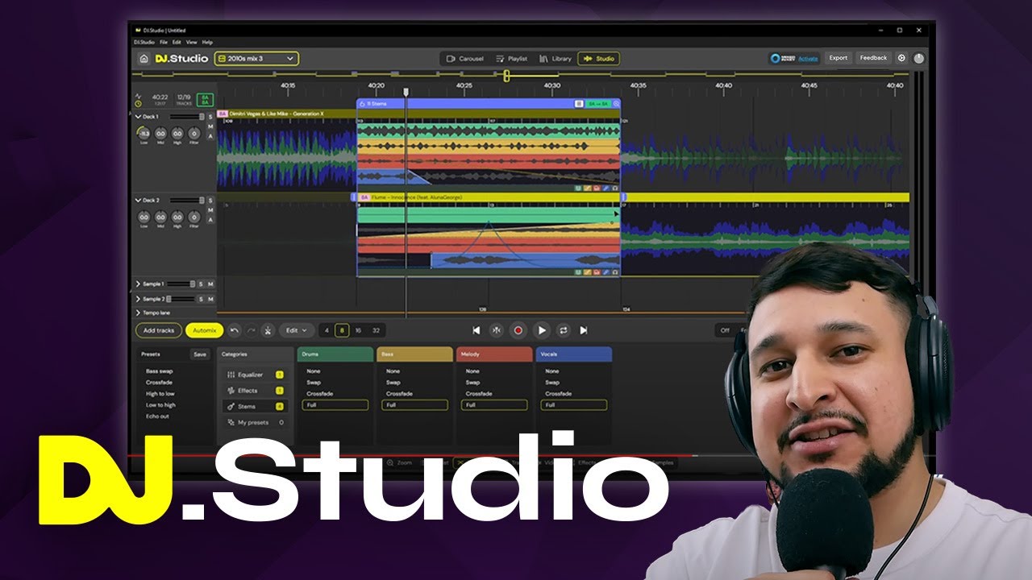Click the Equalizer category icon
Image resolution: width=1032 pixels, height=580 pixels.
(231, 375)
